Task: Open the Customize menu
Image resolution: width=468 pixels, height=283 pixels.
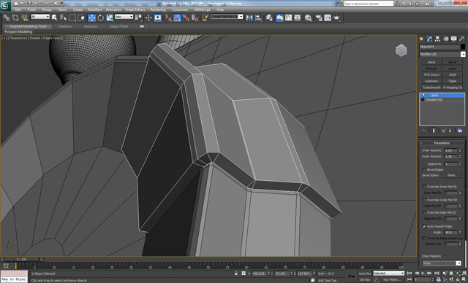Action: pos(180,9)
